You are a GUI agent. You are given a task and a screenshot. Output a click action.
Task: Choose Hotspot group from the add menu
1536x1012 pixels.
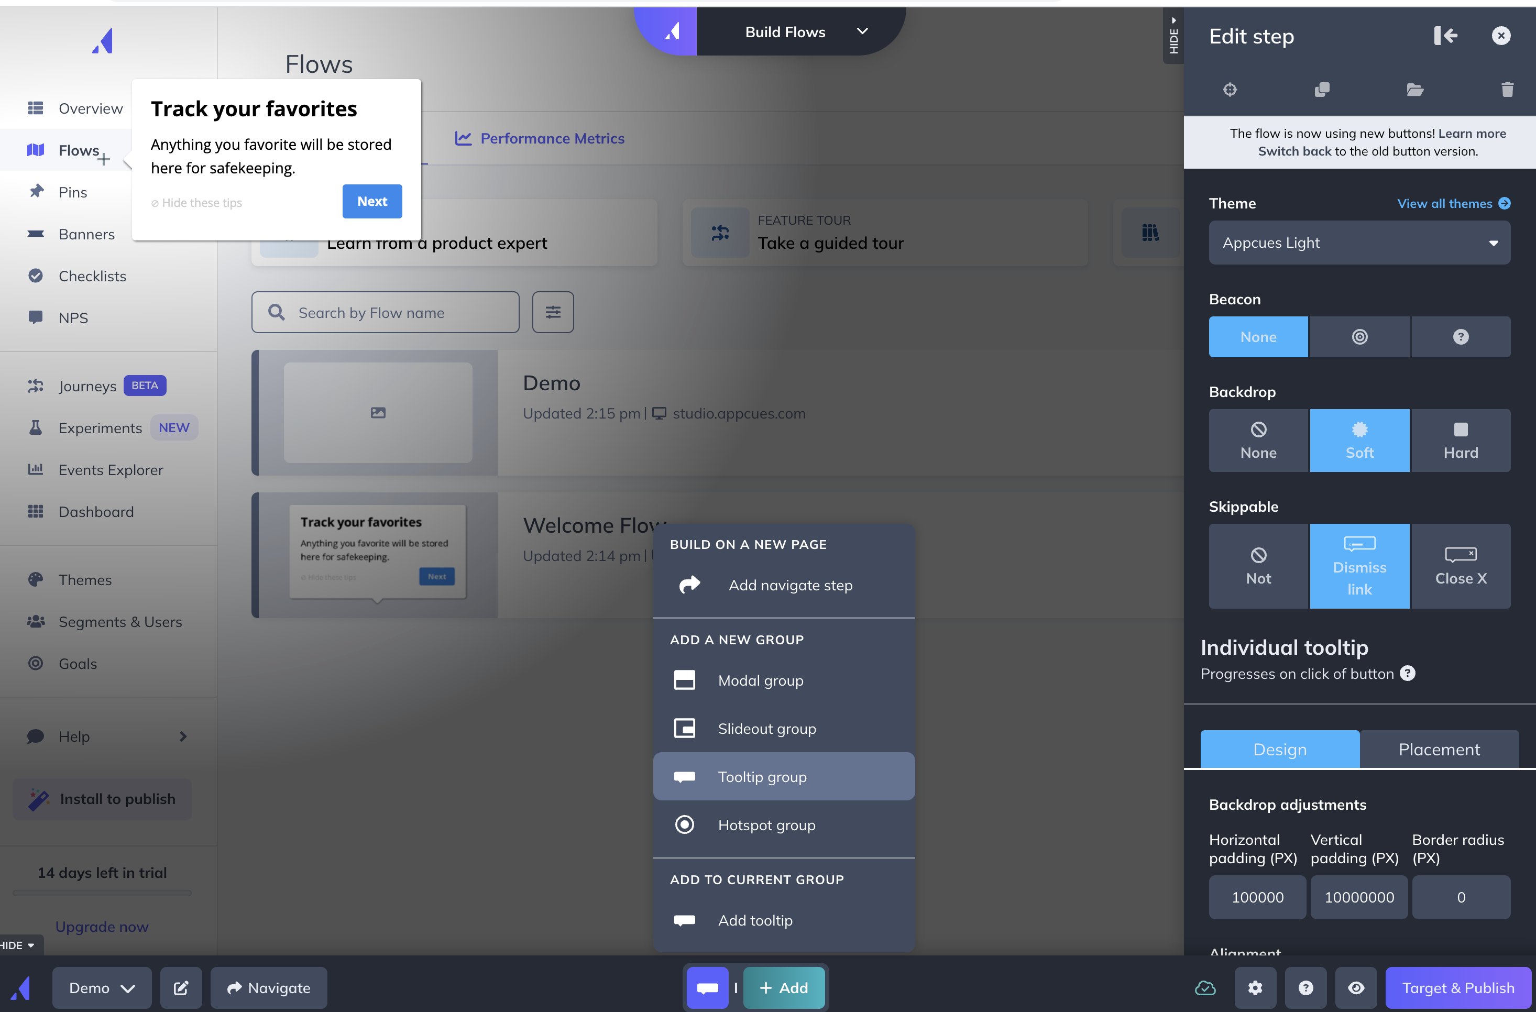[784, 825]
